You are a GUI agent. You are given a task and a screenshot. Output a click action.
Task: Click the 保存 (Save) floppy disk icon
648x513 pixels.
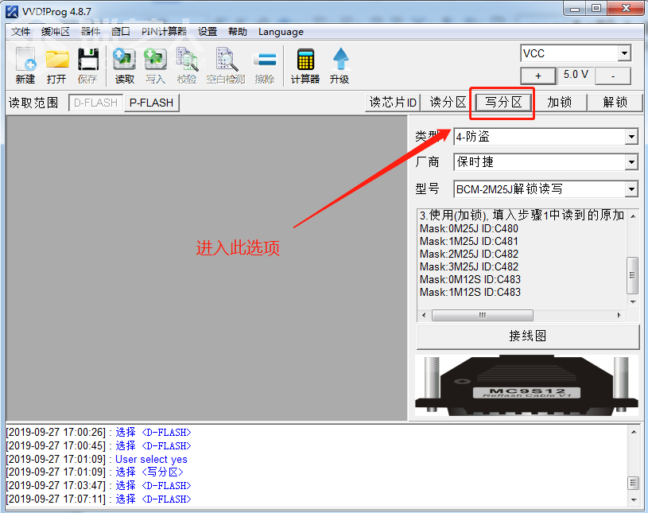87,65
